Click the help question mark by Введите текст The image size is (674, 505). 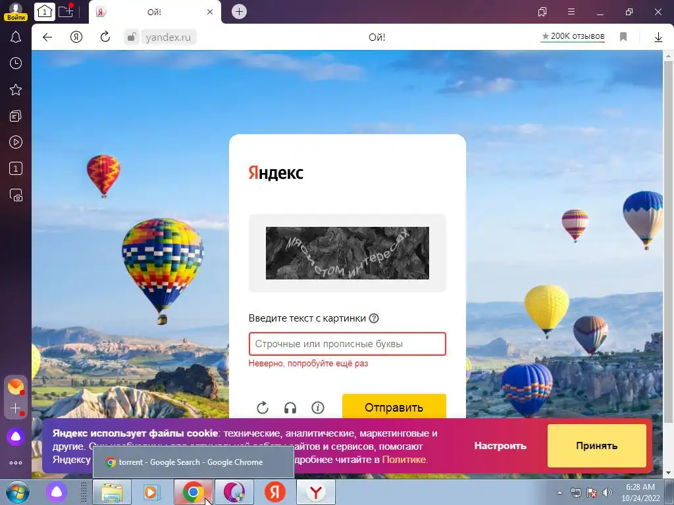374,318
